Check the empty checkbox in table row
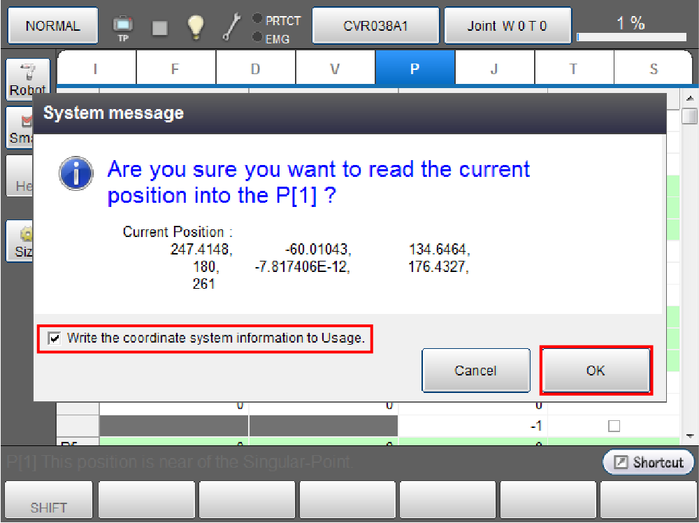Viewport: 699px width, 523px height. click(x=614, y=426)
